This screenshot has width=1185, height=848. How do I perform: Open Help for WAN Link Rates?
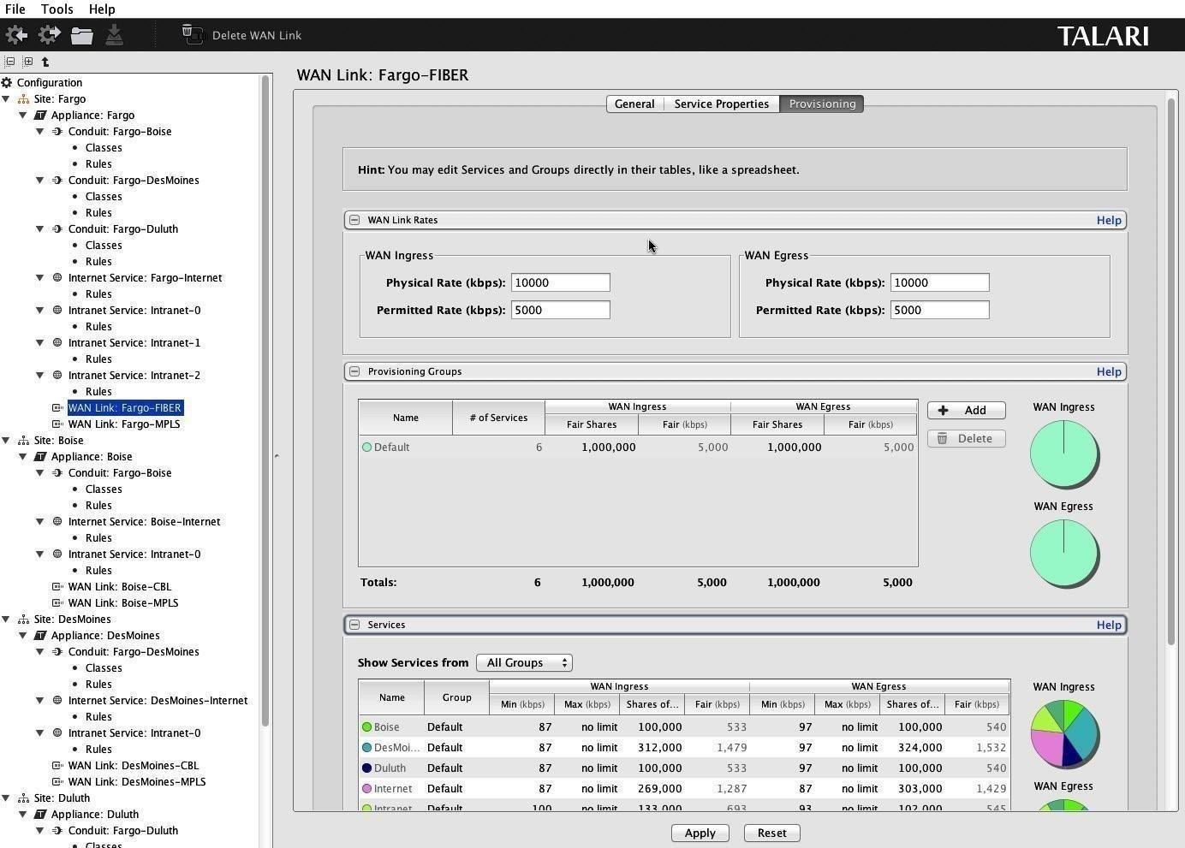click(1109, 220)
